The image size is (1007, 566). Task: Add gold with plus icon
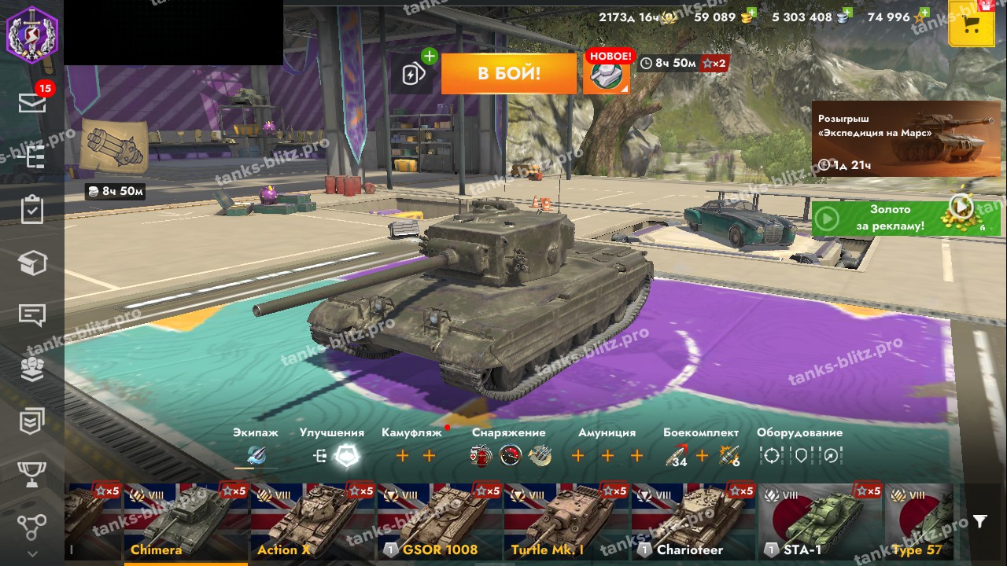tap(751, 13)
